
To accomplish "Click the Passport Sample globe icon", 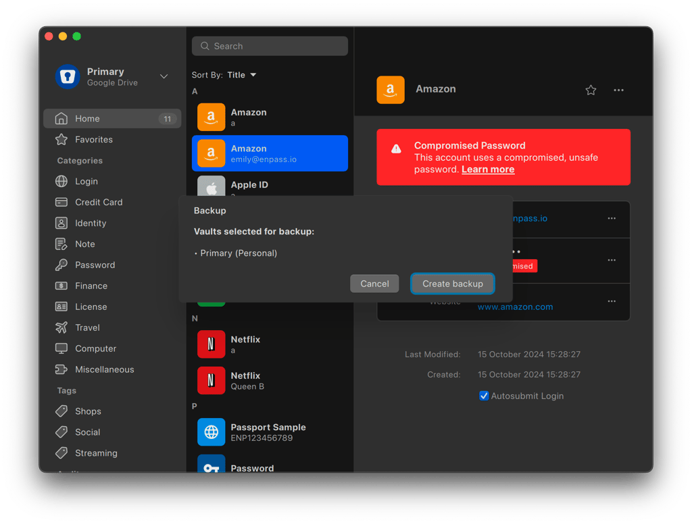I will point(211,432).
